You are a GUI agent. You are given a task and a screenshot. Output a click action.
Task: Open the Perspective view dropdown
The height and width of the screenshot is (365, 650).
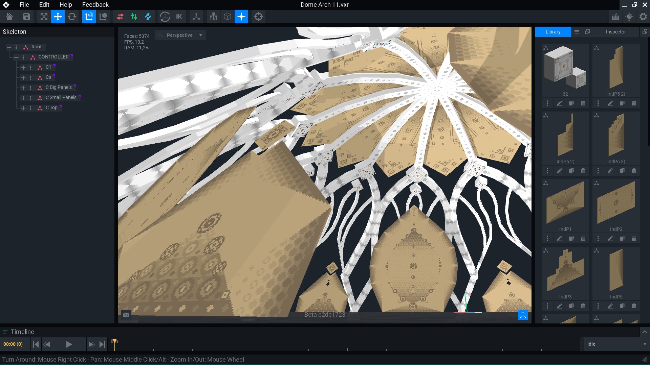point(180,35)
